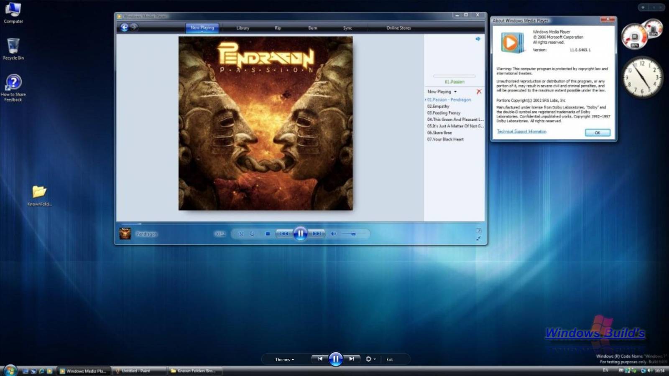Image resolution: width=669 pixels, height=376 pixels.
Task: Click the seek bar above the player controls
Action: (301, 224)
